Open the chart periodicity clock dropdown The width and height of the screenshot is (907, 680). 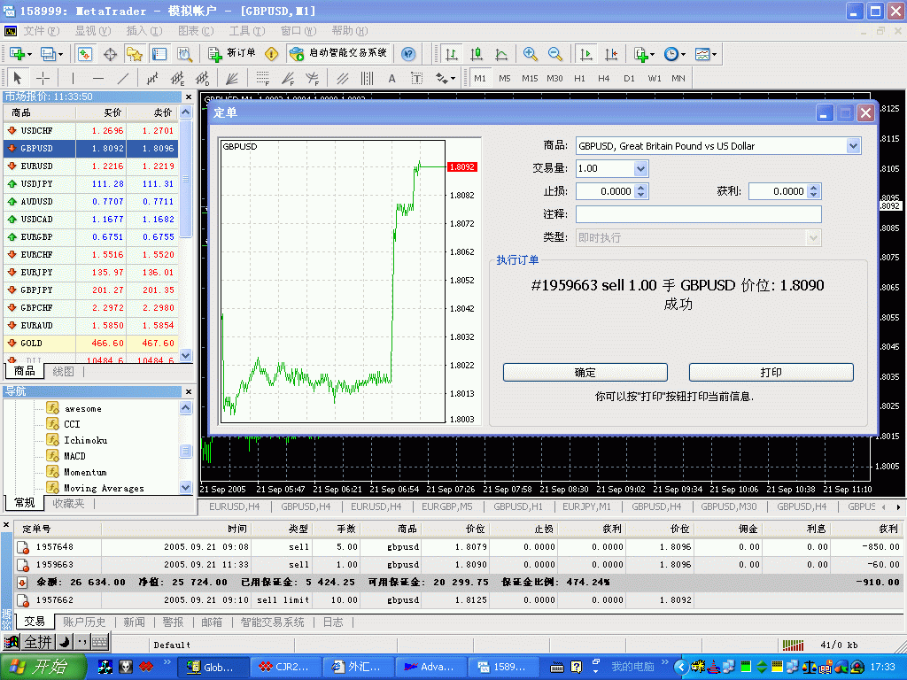point(674,54)
